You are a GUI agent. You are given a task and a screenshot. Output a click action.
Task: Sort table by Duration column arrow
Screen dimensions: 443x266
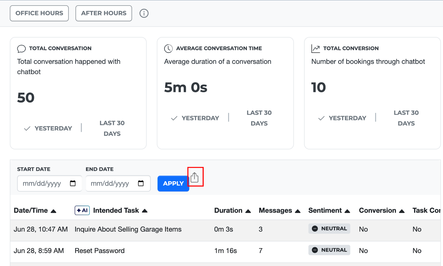(248, 211)
